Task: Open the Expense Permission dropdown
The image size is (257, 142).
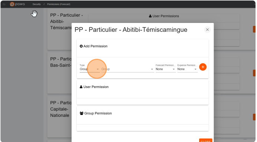Action: point(187,69)
